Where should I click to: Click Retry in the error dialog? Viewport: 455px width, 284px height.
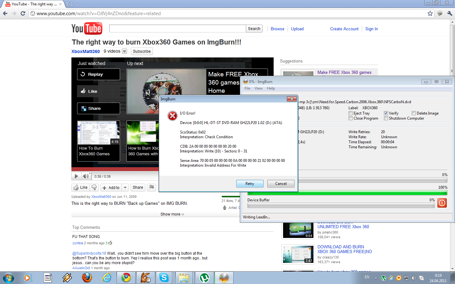pyautogui.click(x=250, y=184)
